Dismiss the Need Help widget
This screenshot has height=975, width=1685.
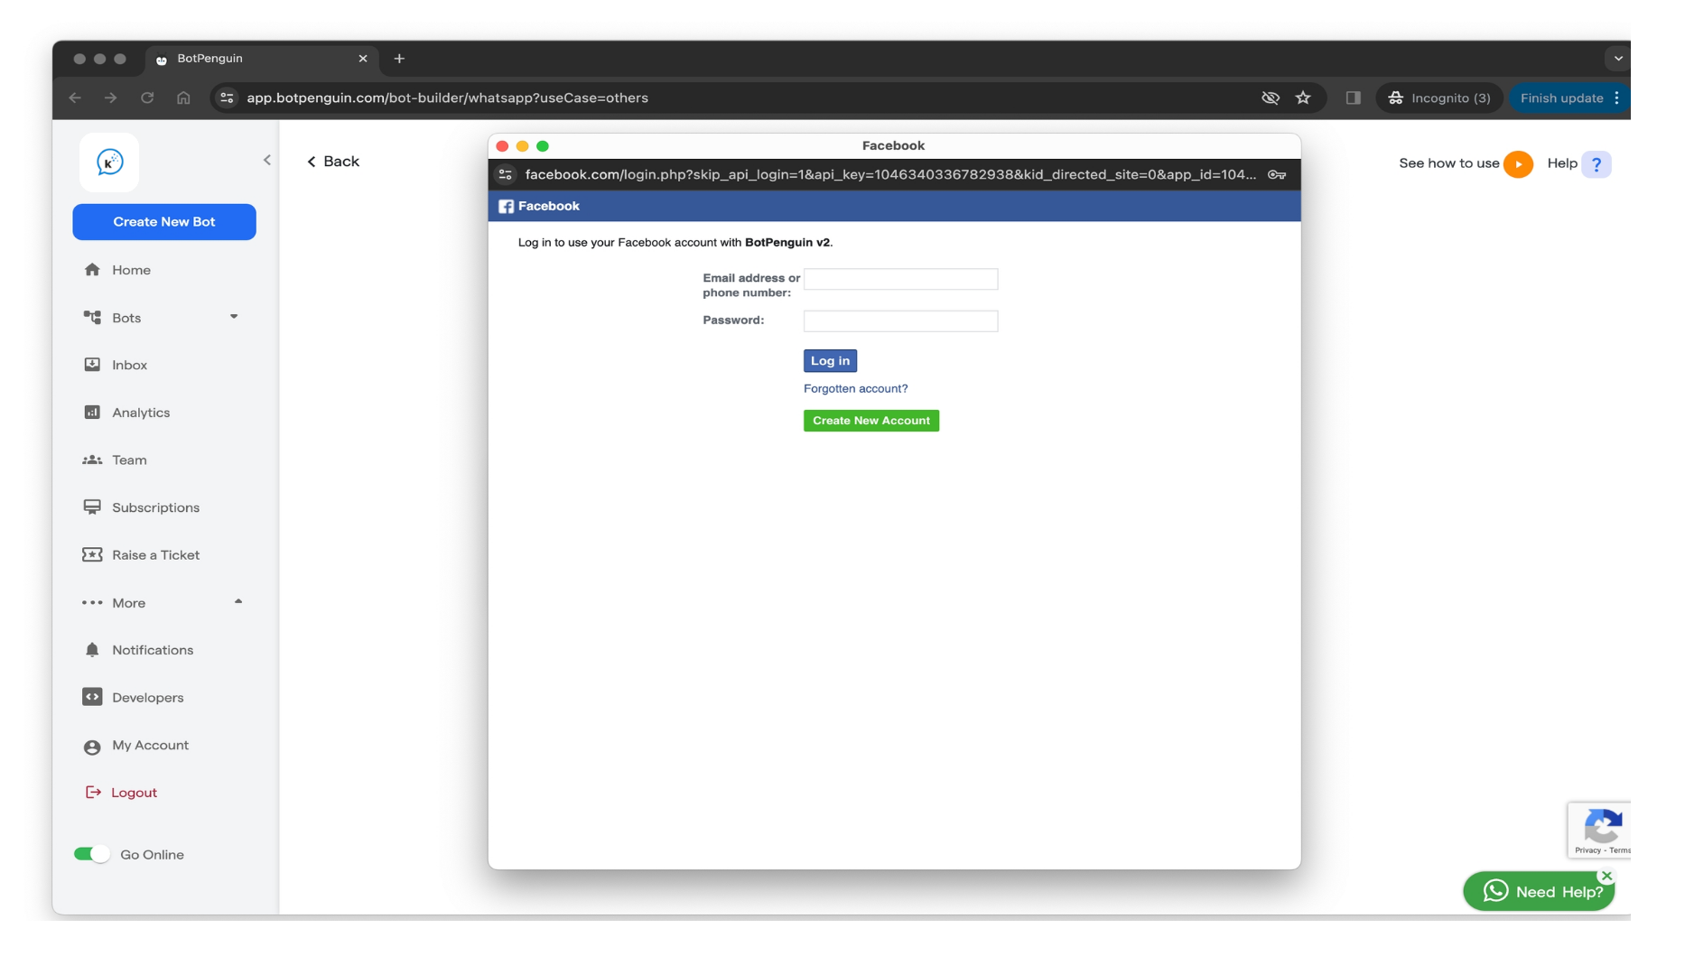pyautogui.click(x=1606, y=876)
